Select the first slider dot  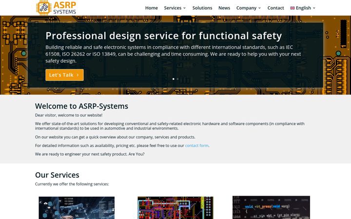click(x=174, y=79)
